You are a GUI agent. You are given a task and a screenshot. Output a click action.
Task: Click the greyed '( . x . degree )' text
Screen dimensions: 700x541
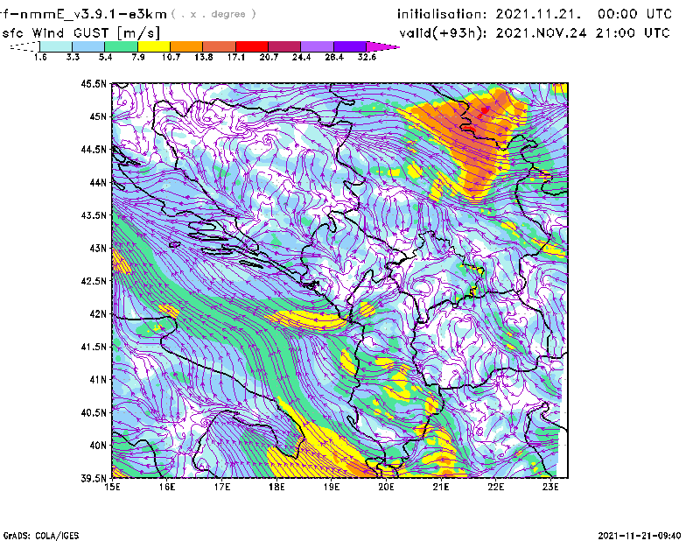213,14
